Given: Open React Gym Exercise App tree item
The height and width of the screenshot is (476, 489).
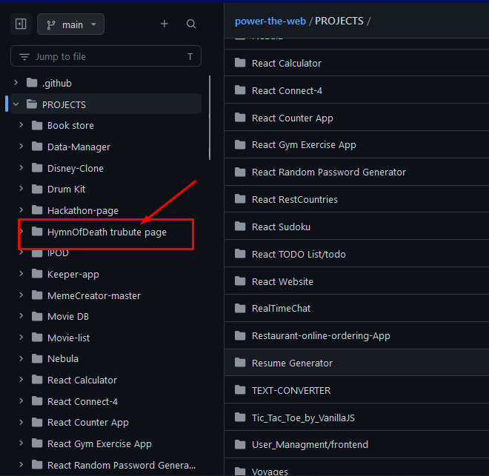Looking at the screenshot, I should [99, 443].
